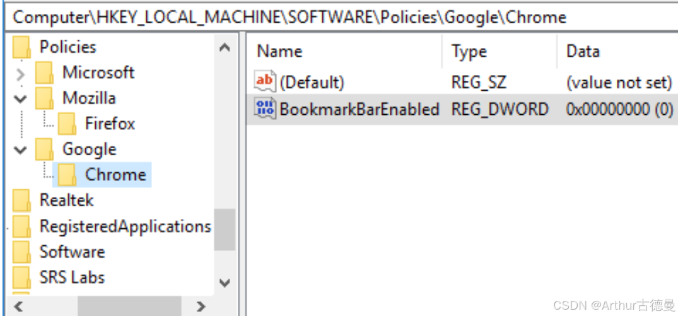Click the RegisteredApplications folder icon
Screen dimensions: 678x316
pos(21,226)
